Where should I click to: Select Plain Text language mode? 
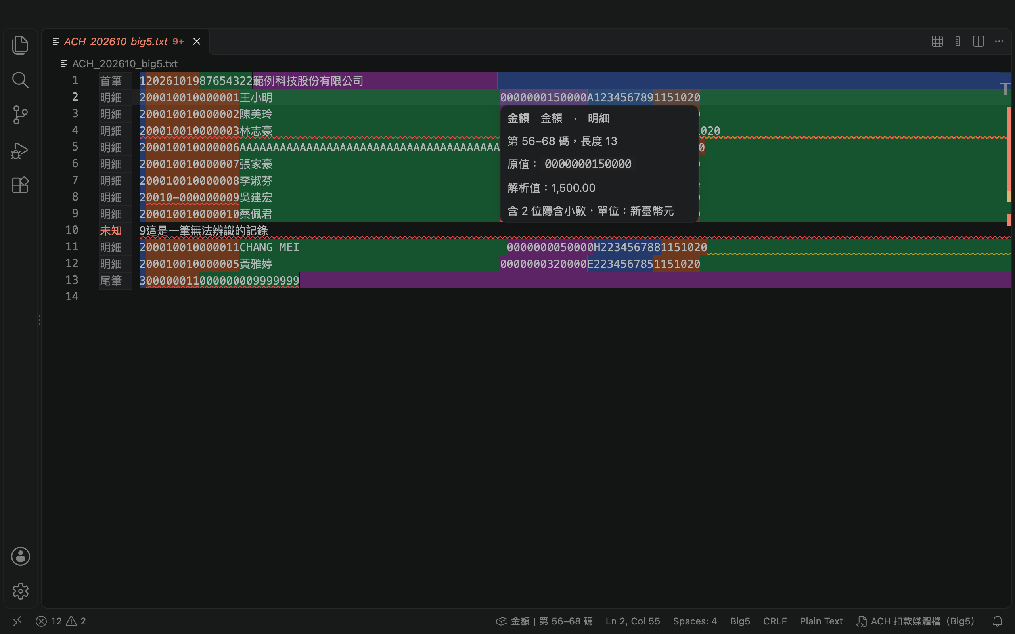tap(821, 621)
